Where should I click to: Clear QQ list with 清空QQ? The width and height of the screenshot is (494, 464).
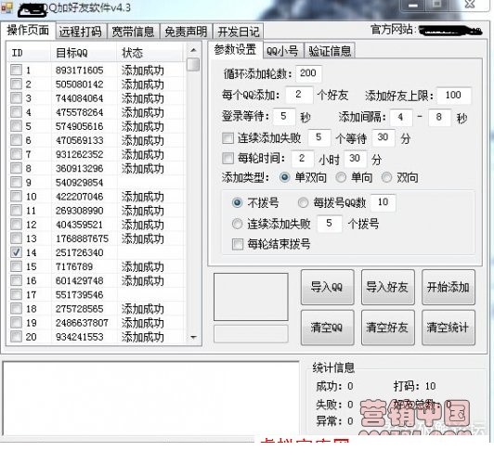(327, 328)
